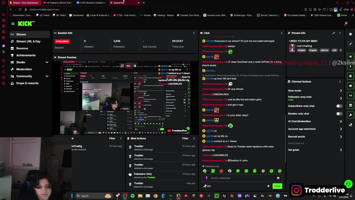Edit stream info with pencil icon
The width and height of the screenshot is (355, 200).
[x=334, y=33]
